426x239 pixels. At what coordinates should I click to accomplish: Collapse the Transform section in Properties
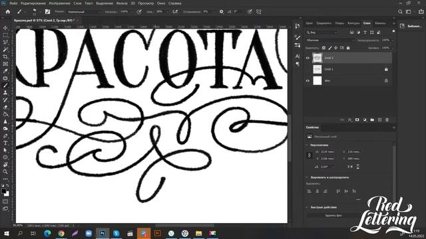point(307,145)
